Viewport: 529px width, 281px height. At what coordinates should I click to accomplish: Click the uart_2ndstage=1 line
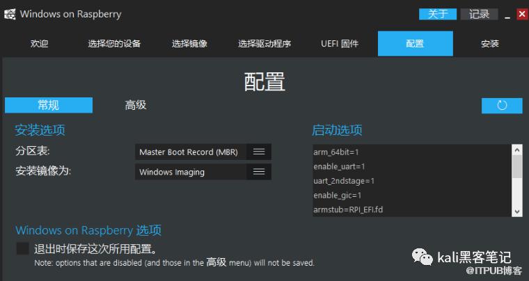(344, 181)
